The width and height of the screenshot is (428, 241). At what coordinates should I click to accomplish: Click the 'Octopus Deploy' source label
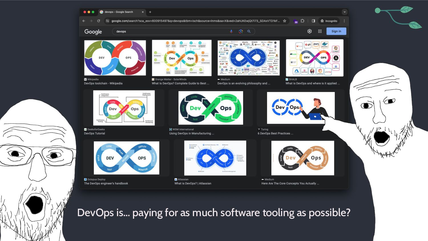coord(96,179)
